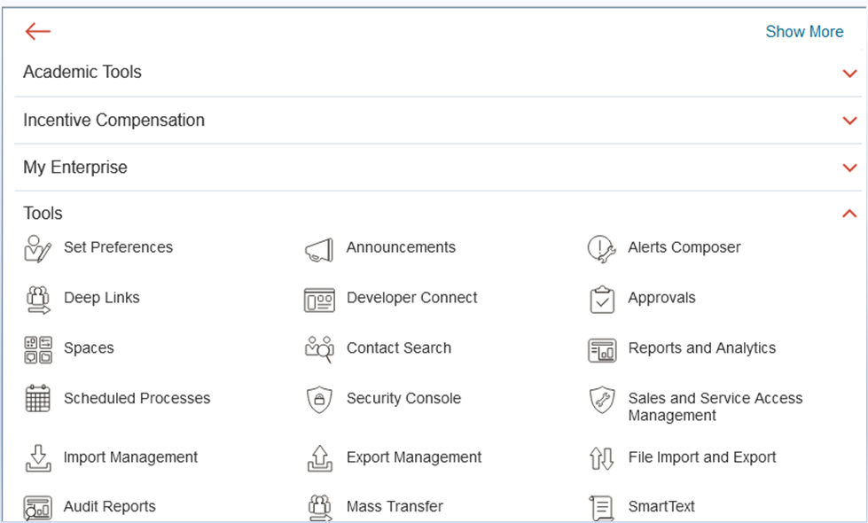868x523 pixels.
Task: Open the Spaces item
Action: click(89, 348)
